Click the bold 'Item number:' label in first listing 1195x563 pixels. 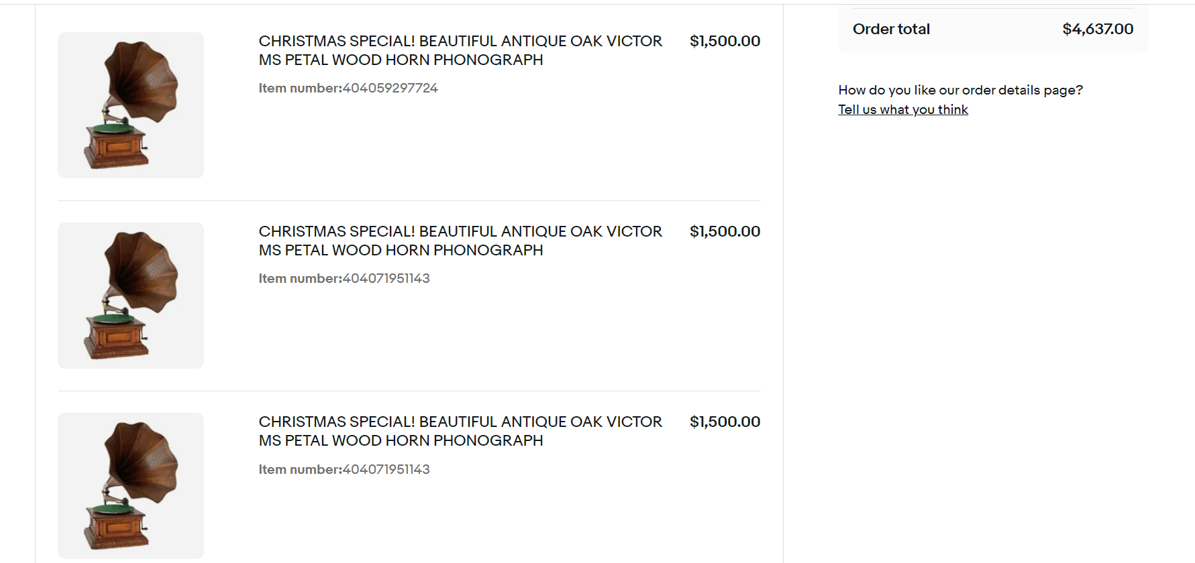(x=300, y=88)
